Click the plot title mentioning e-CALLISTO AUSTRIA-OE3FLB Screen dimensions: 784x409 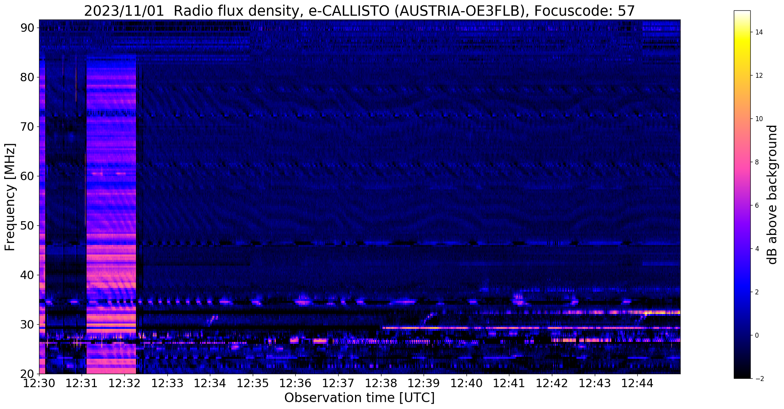tap(359, 11)
